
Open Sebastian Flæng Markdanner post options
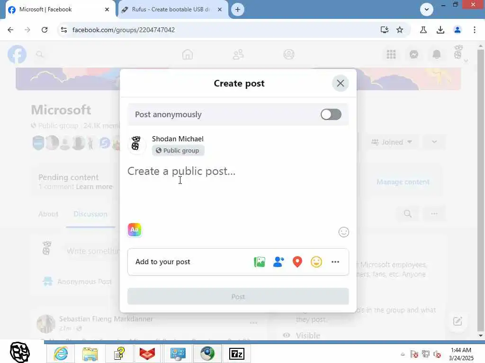point(253,323)
